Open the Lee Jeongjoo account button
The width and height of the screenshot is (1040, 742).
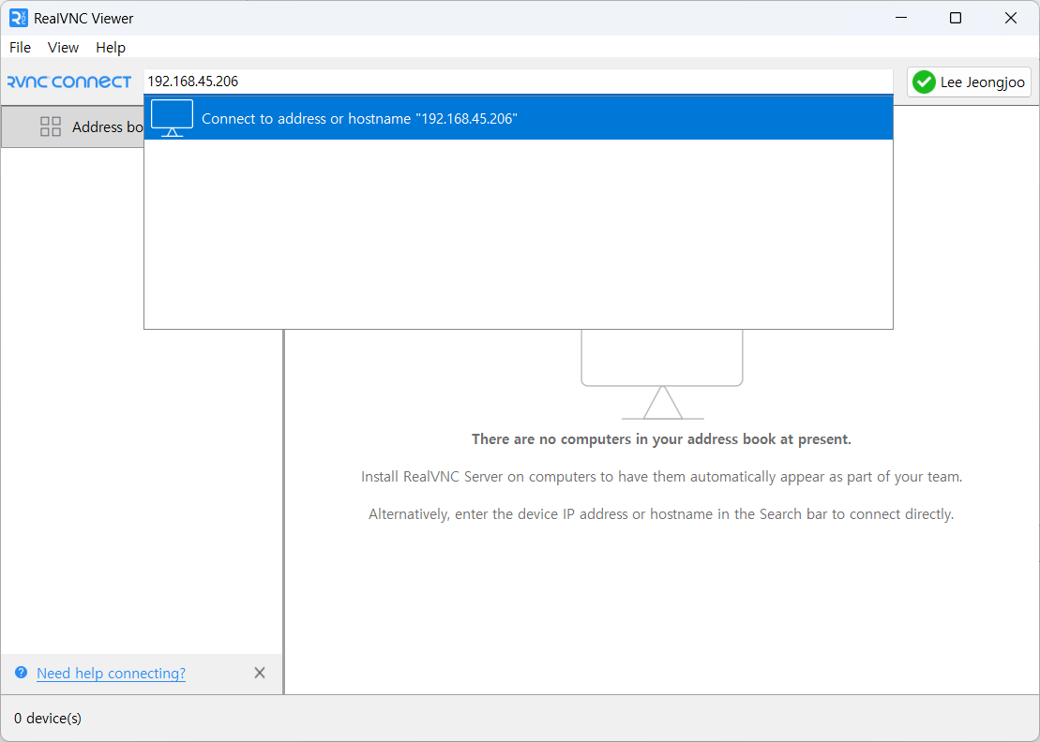tap(969, 82)
